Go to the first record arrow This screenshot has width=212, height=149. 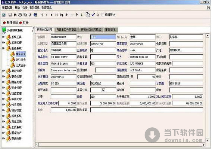pos(42,15)
